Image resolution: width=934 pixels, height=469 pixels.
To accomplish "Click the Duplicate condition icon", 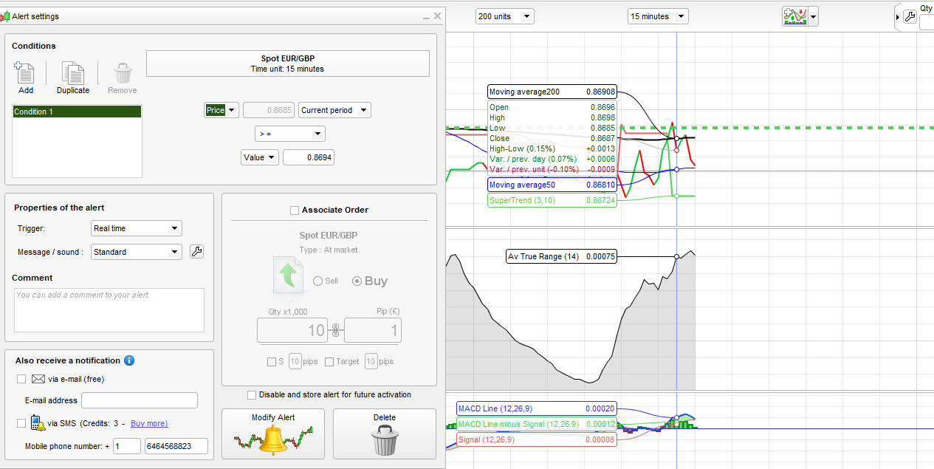I will [x=72, y=74].
